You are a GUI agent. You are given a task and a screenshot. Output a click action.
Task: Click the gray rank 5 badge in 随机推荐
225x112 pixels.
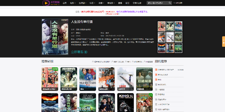[156, 90]
